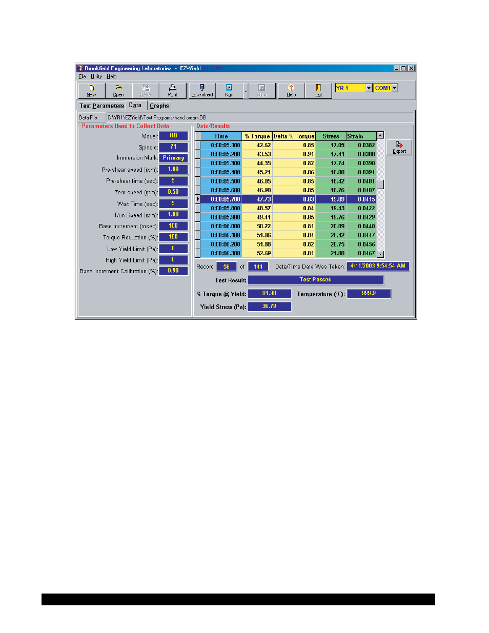Click the Brookfield app icon in title bar

click(x=80, y=68)
